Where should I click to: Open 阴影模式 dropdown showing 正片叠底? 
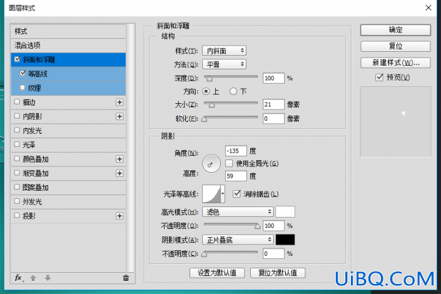coord(238,240)
